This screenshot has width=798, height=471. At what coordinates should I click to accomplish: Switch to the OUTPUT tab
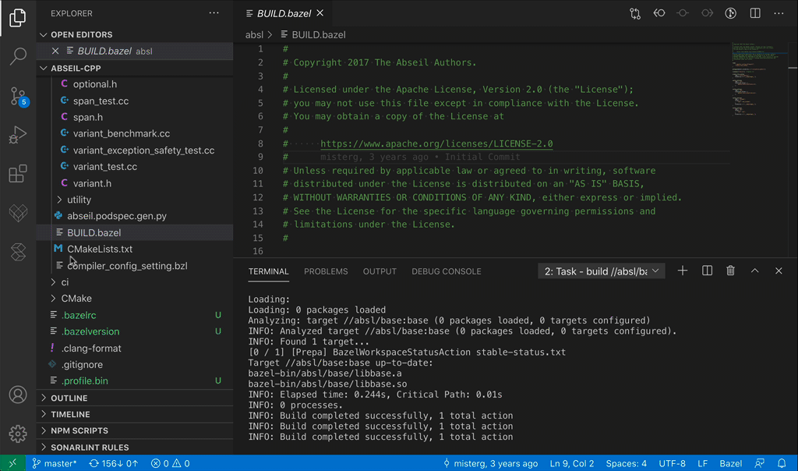380,271
